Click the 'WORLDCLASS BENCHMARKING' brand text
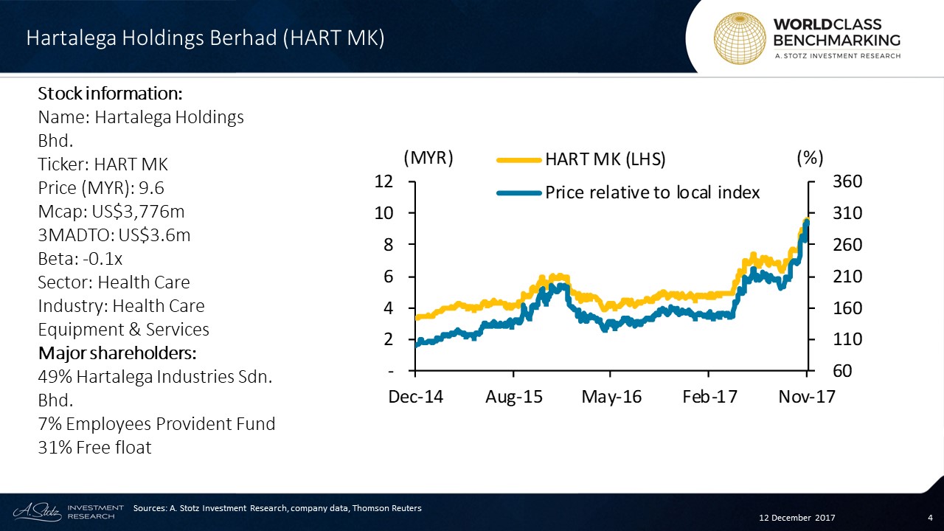The image size is (944, 531). (x=836, y=31)
